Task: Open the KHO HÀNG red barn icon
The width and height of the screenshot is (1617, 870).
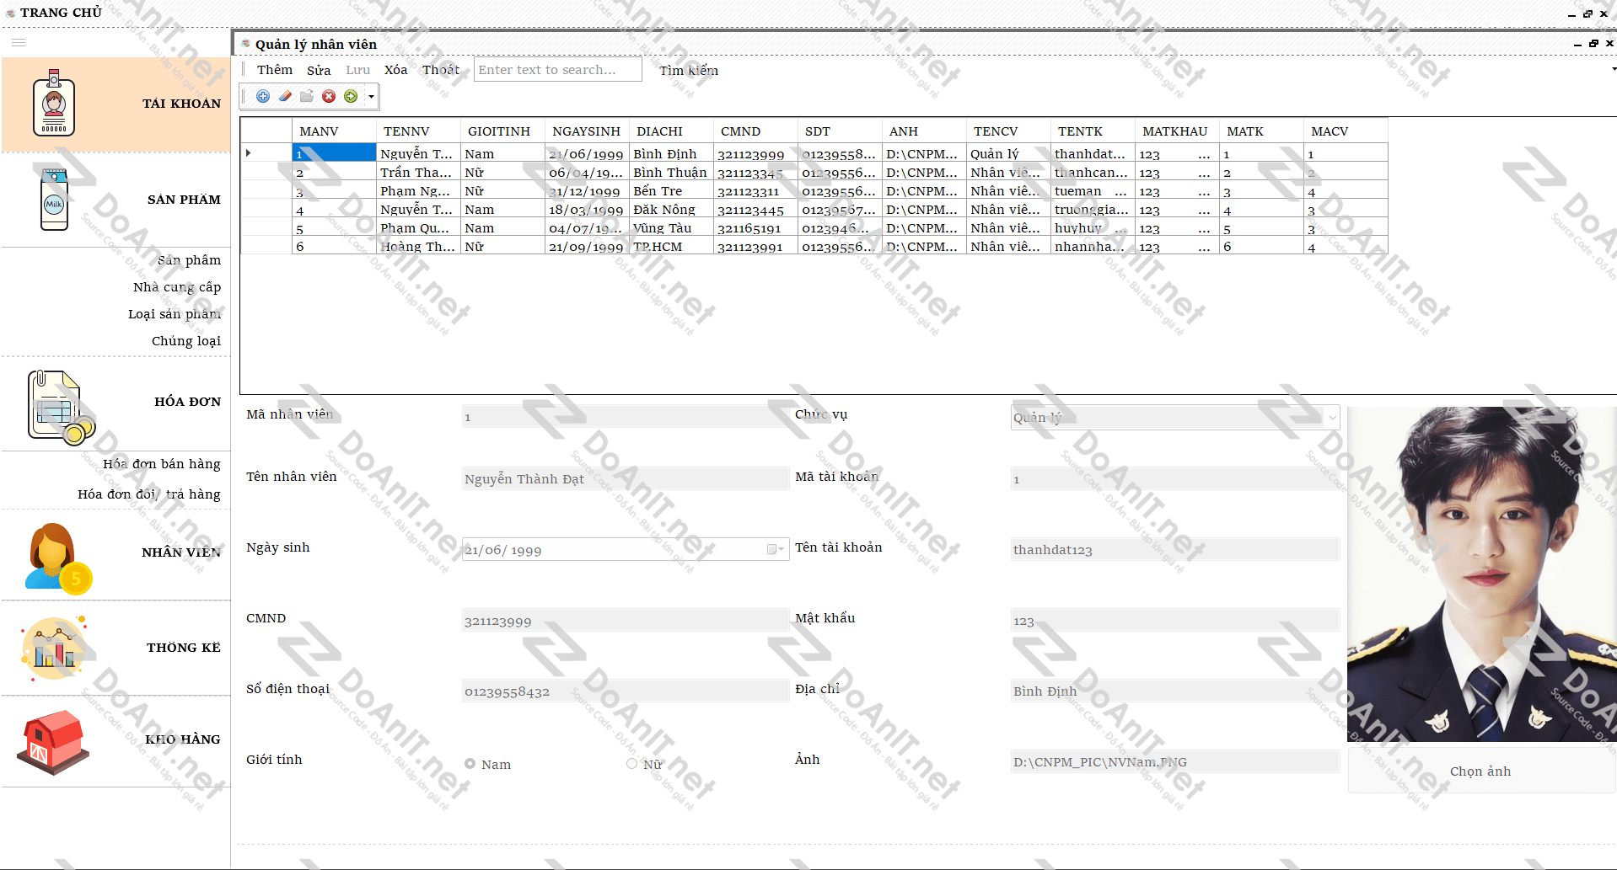Action: (x=52, y=741)
